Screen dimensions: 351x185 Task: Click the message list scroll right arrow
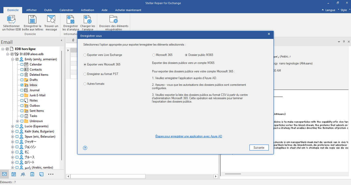[216, 177]
